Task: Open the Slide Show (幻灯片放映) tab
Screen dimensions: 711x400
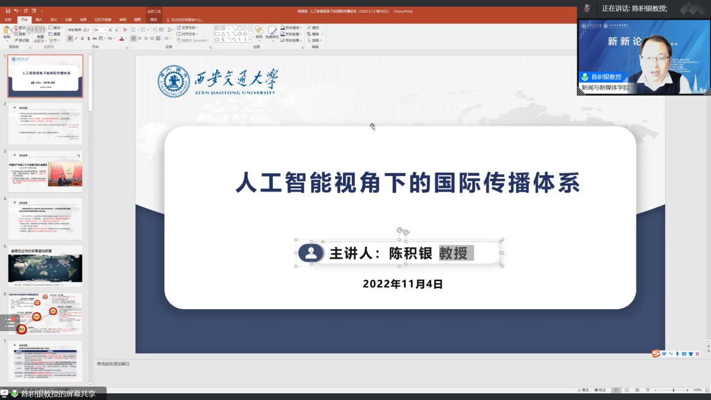Action: [x=103, y=20]
